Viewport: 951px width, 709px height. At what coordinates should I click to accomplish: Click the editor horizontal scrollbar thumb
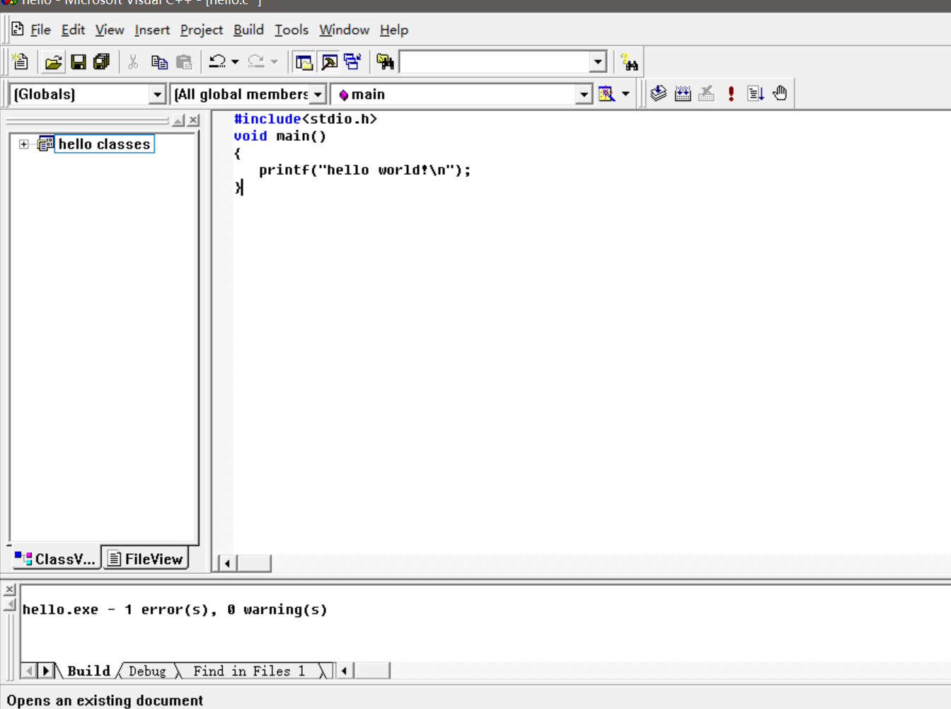pyautogui.click(x=254, y=563)
